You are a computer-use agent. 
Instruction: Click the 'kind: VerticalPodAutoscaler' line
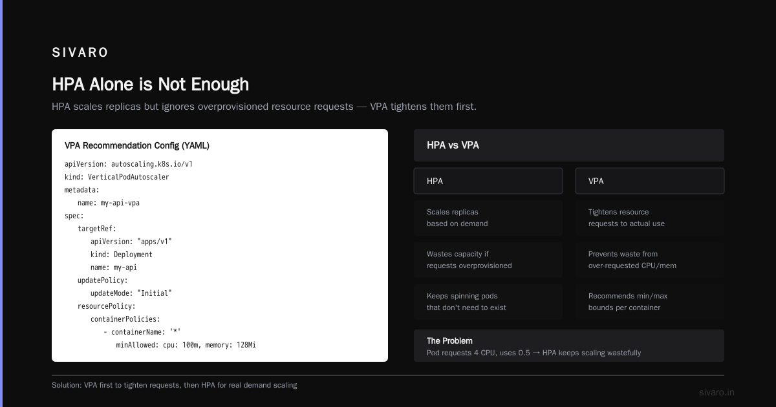117,177
